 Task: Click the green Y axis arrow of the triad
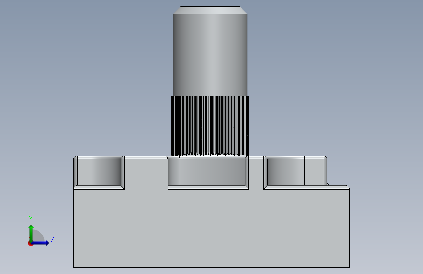tap(31, 233)
